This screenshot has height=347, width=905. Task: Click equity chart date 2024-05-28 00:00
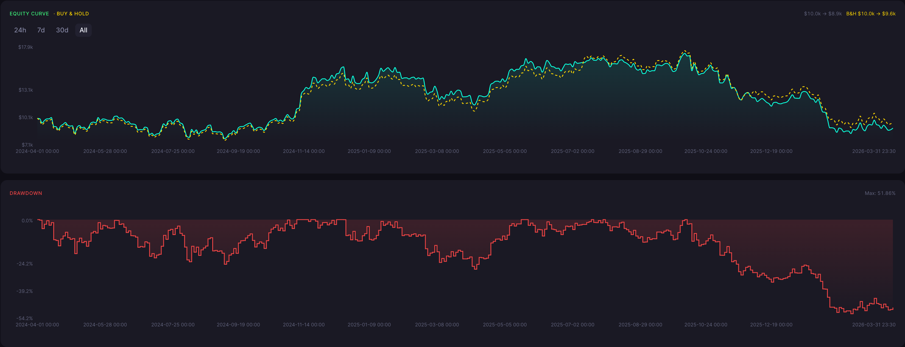(105, 151)
